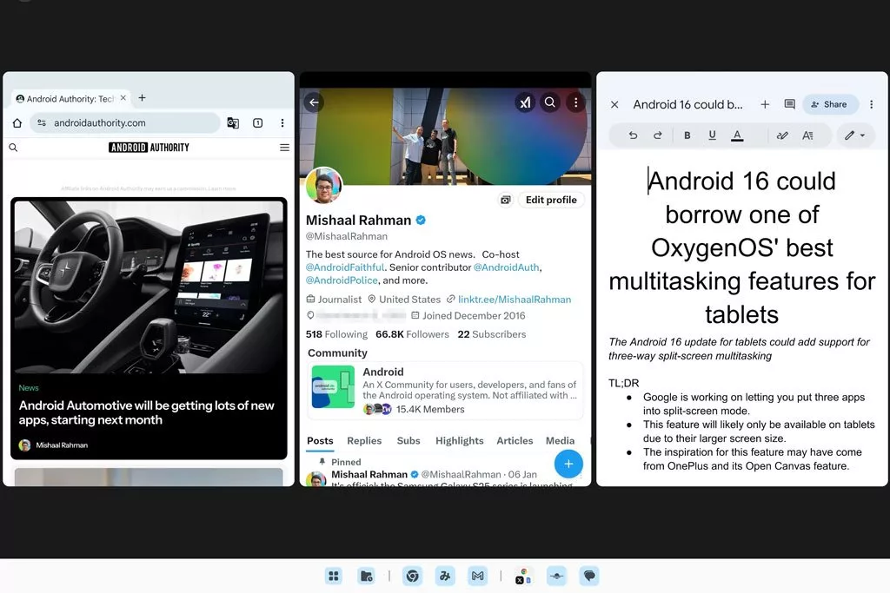Open the Android community card
This screenshot has width=890, height=593.
[x=445, y=391]
